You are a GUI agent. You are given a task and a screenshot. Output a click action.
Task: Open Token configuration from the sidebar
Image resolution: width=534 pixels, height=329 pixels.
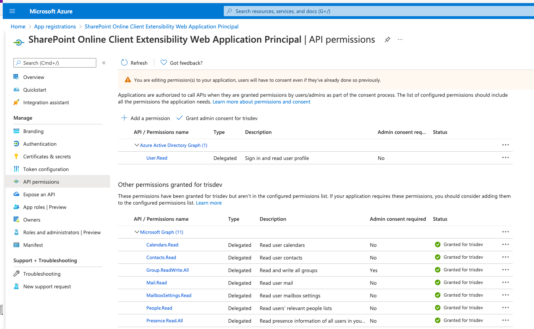(46, 169)
